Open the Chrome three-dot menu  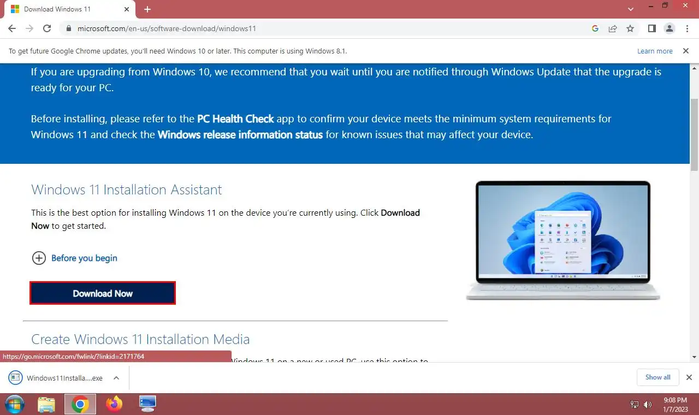(686, 28)
